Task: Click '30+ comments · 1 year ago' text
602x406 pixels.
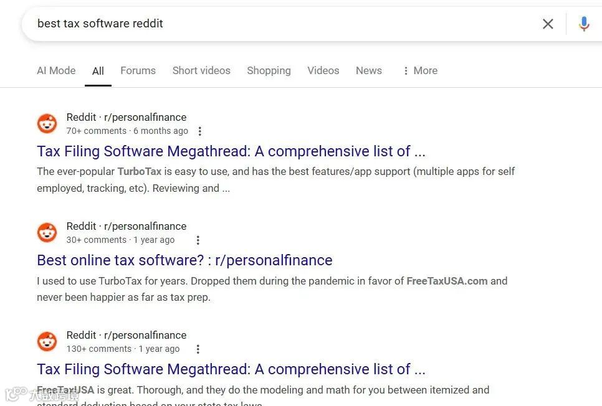Action: tap(120, 240)
